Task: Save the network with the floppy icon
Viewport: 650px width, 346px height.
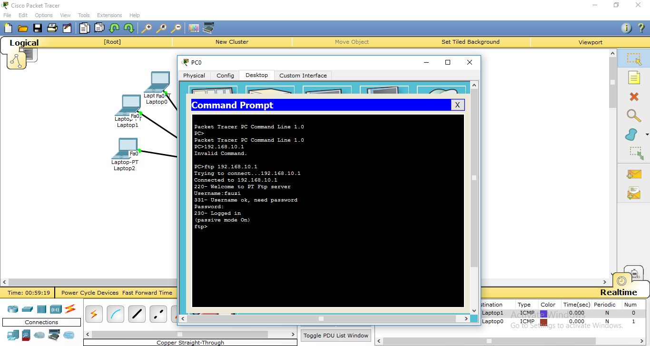Action: point(37,28)
